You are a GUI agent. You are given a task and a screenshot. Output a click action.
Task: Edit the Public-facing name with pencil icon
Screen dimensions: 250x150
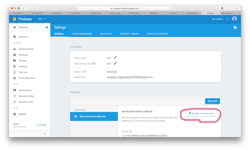tap(115, 64)
